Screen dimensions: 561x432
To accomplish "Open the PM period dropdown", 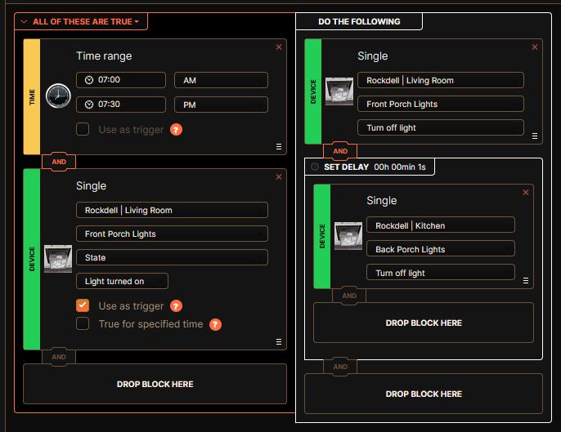I will point(221,105).
